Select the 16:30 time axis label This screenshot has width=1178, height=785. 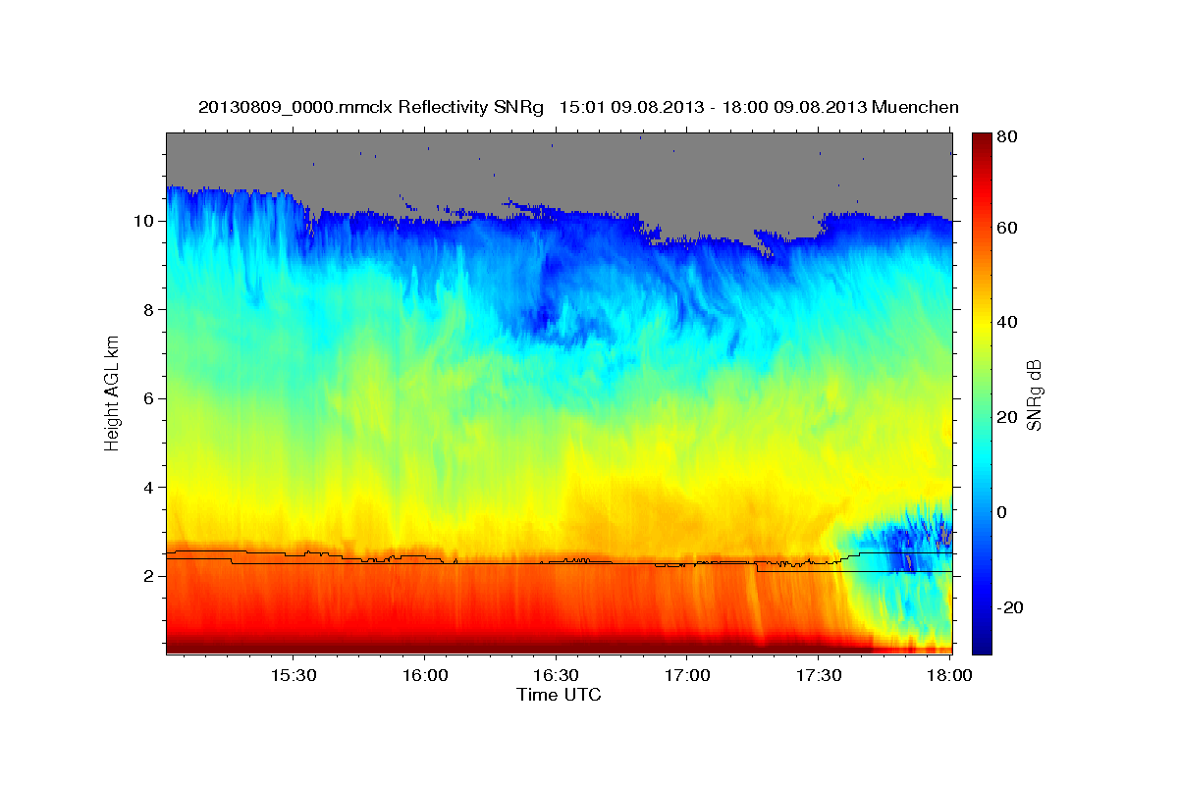(x=556, y=676)
